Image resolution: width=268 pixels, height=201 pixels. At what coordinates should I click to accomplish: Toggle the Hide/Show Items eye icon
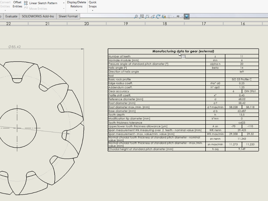tap(178, 16)
